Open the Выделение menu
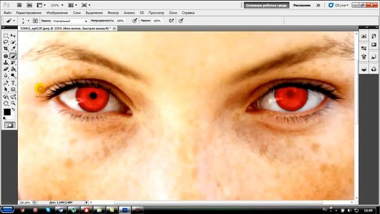Screen dimensions: 380x214 [94, 13]
